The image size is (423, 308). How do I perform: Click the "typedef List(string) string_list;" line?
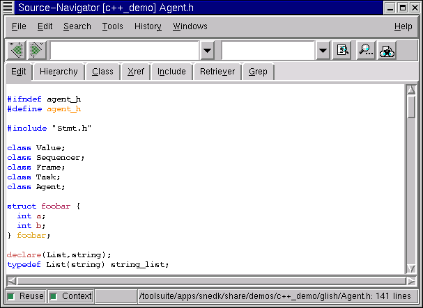tap(88, 264)
